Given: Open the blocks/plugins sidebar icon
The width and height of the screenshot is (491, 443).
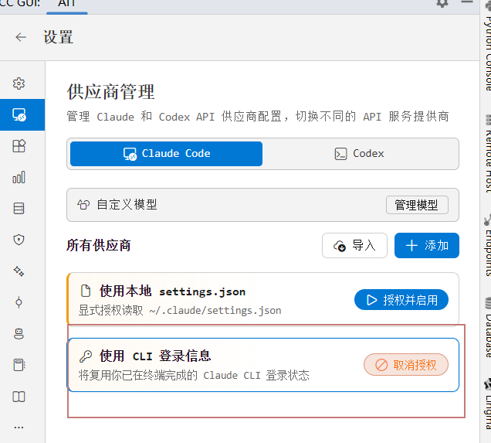Looking at the screenshot, I should (19, 146).
